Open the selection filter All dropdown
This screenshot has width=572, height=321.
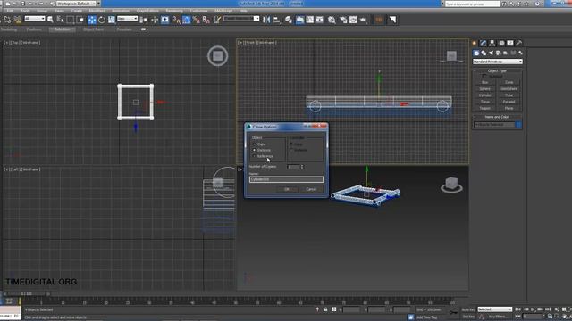(x=35, y=18)
